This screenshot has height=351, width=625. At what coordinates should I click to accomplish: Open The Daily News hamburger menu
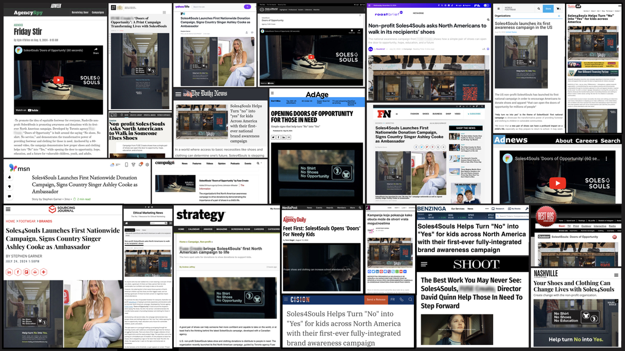click(x=179, y=94)
